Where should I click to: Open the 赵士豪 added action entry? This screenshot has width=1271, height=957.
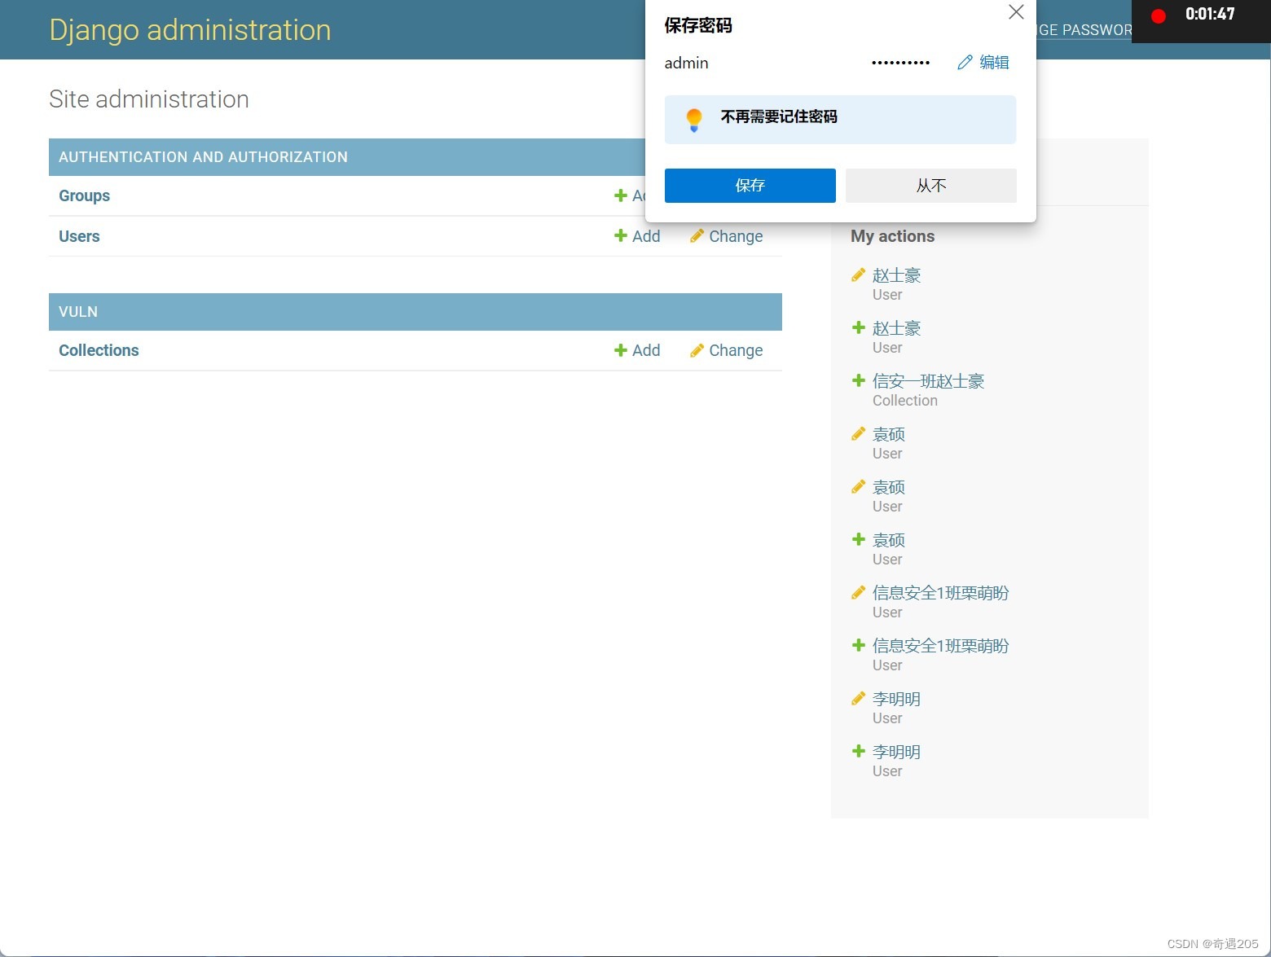pos(896,328)
